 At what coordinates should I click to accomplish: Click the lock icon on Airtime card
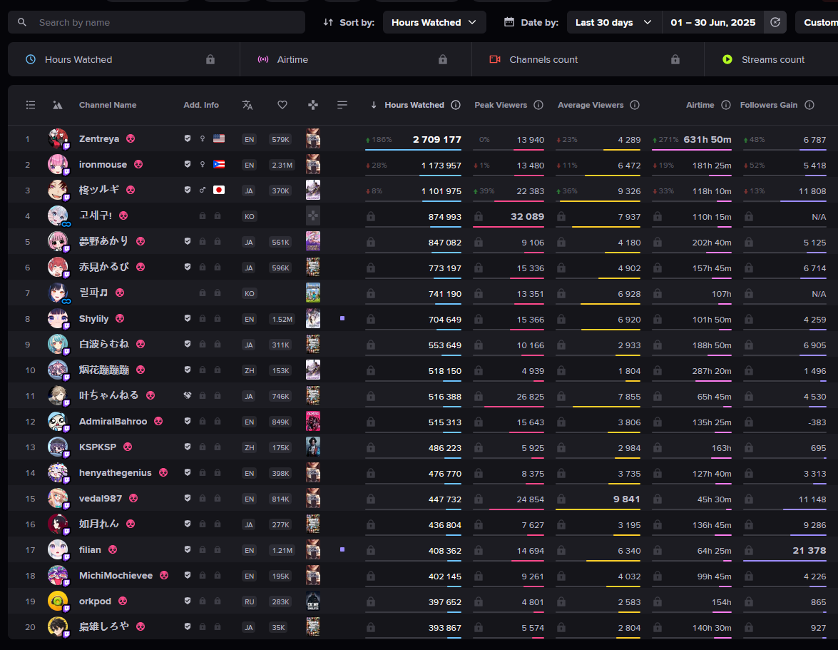tap(442, 59)
